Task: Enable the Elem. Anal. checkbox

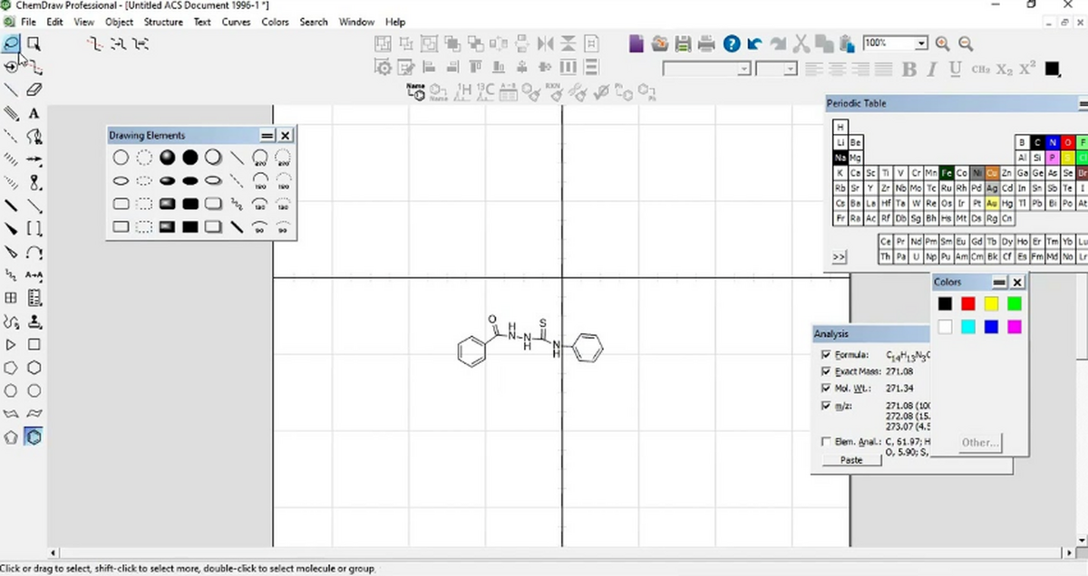Action: click(825, 442)
